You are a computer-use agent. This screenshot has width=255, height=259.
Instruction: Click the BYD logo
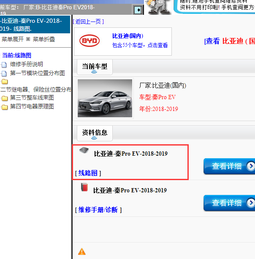tap(90, 40)
